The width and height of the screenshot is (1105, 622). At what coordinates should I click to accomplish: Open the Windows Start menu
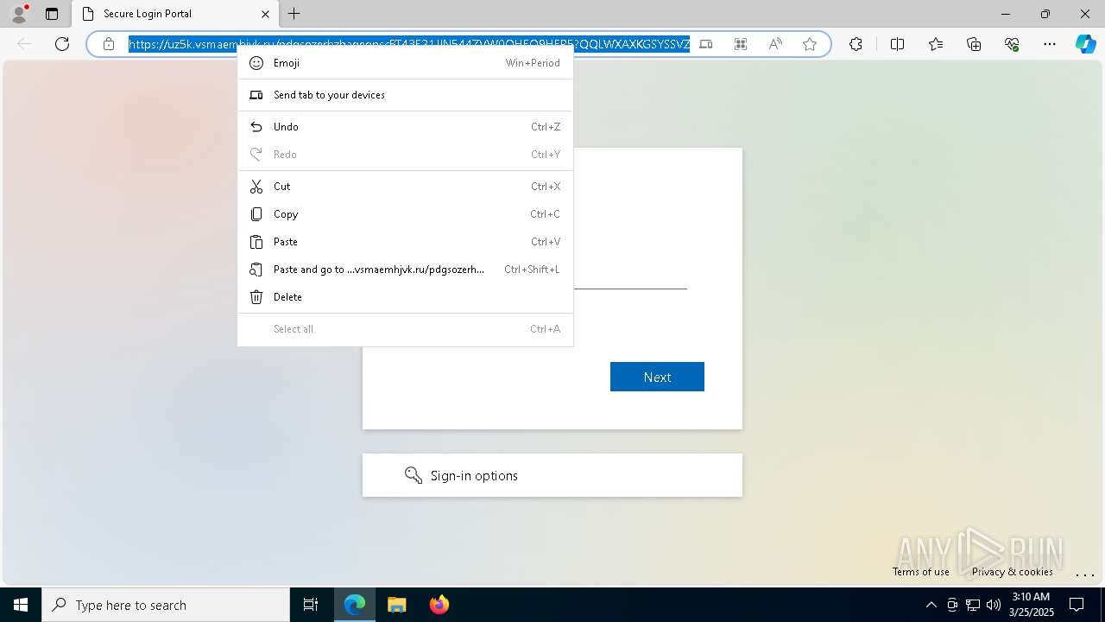(21, 605)
